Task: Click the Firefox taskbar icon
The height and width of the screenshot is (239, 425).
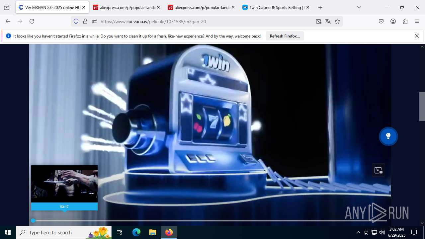Action: [x=169, y=232]
